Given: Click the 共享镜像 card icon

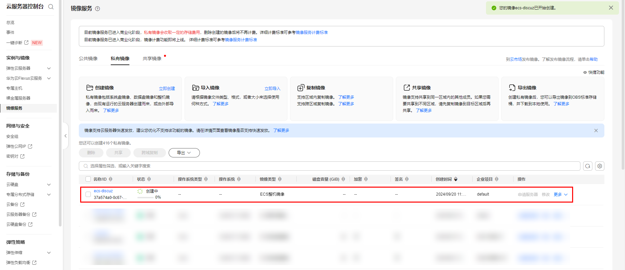Looking at the screenshot, I should click(x=406, y=88).
